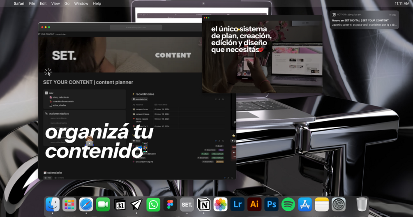Open Photos from the dock
413x217 pixels.
click(x=220, y=204)
